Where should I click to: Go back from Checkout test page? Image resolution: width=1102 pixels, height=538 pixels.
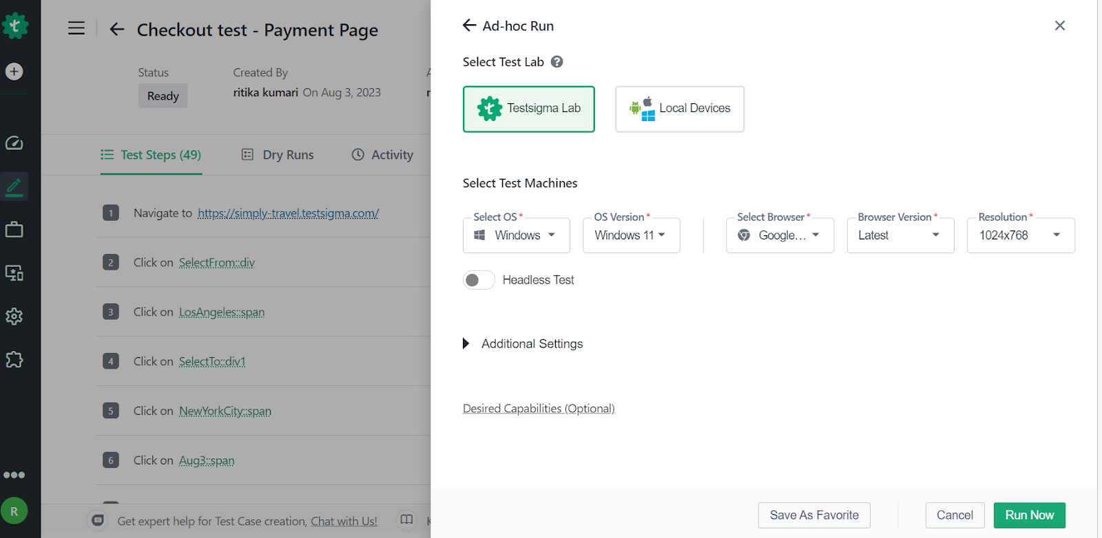[x=117, y=29]
